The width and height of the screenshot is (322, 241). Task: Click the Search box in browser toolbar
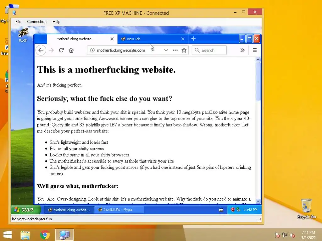[209, 50]
